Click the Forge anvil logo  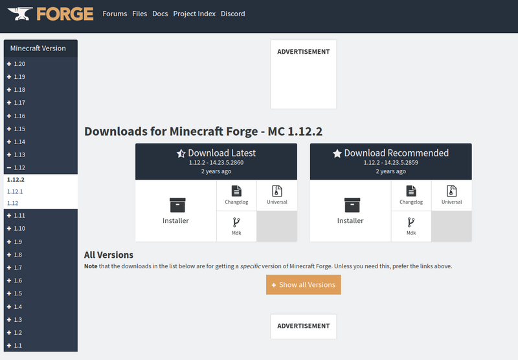[20, 14]
